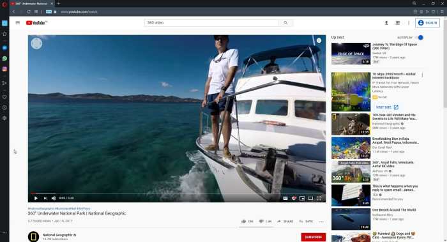Open Messenger in the Opera sidebar
The width and height of the screenshot is (447, 242).
coord(4,48)
